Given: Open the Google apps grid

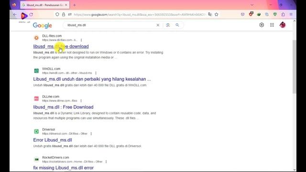Looking at the screenshot, I should [272, 25].
